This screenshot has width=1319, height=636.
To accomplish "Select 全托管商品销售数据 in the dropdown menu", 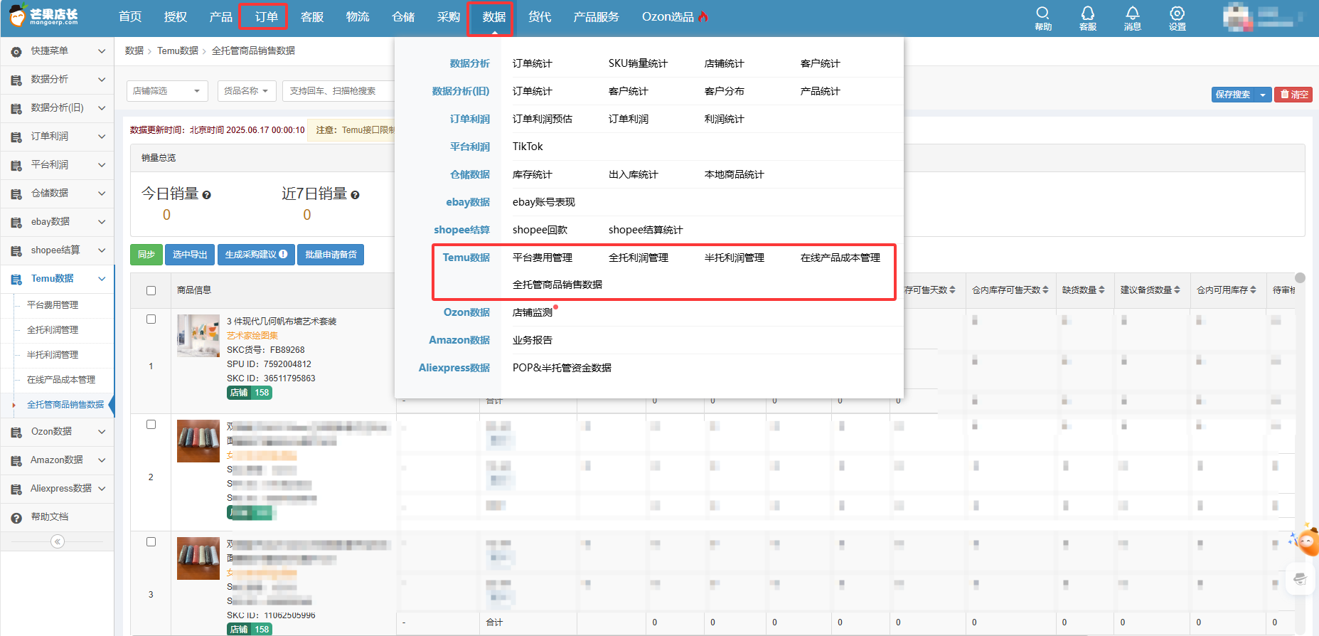I will tap(557, 285).
